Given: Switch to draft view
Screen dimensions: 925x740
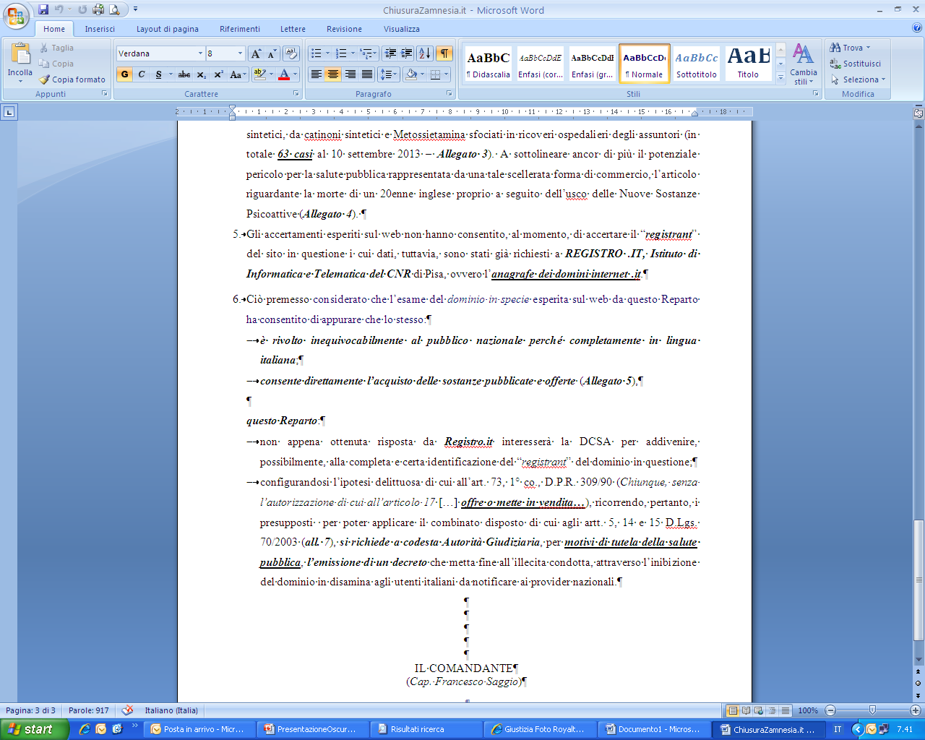Looking at the screenshot, I should pos(786,710).
